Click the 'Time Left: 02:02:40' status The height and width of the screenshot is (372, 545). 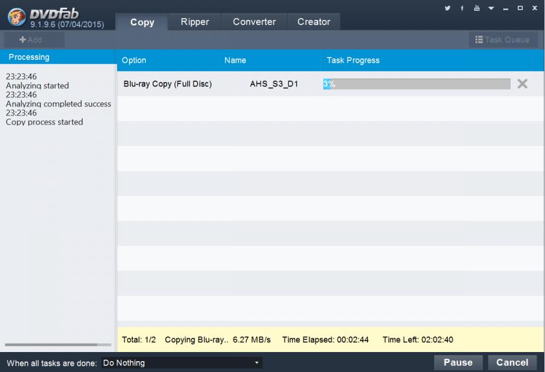click(x=418, y=340)
